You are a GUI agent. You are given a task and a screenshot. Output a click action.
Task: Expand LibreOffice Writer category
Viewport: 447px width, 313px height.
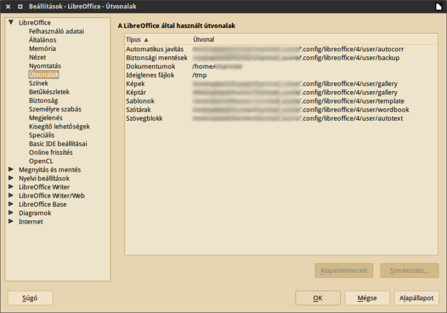[x=11, y=187]
